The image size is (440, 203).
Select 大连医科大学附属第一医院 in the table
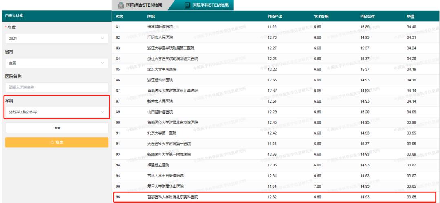[x=169, y=144]
